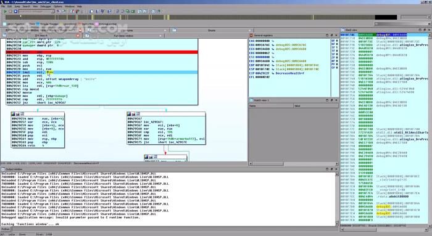
Task: Click the EAX register value
Action: pyautogui.click(x=262, y=41)
